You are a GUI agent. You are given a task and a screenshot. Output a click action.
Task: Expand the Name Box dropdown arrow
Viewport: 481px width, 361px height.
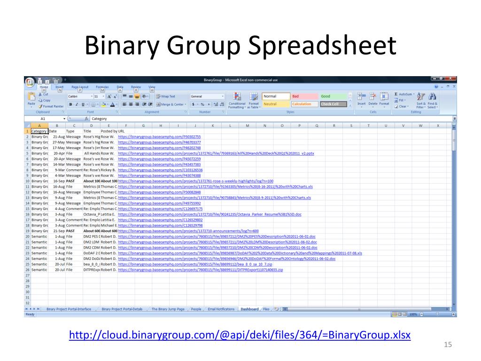pos(64,118)
